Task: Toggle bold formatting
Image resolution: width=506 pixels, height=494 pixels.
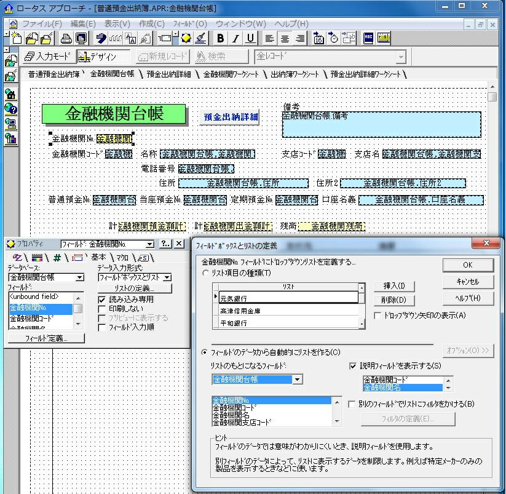Action: [x=220, y=38]
